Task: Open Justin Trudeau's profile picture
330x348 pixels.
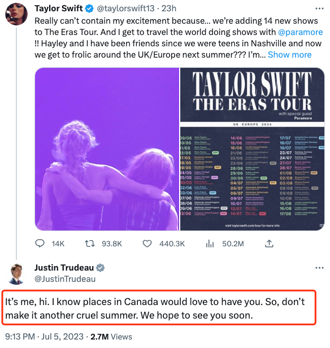Action: click(x=16, y=274)
